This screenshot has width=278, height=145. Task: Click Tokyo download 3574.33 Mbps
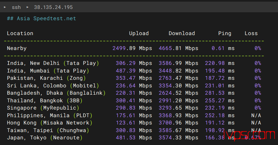(179, 138)
